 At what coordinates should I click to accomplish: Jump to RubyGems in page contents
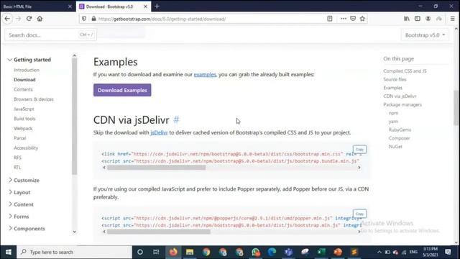(x=400, y=129)
